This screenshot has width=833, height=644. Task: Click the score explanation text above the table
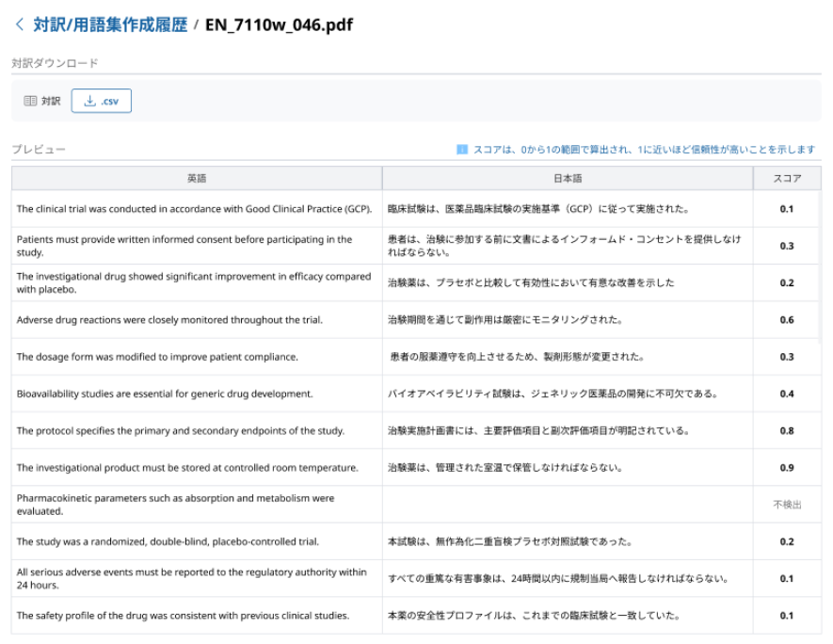coord(644,150)
